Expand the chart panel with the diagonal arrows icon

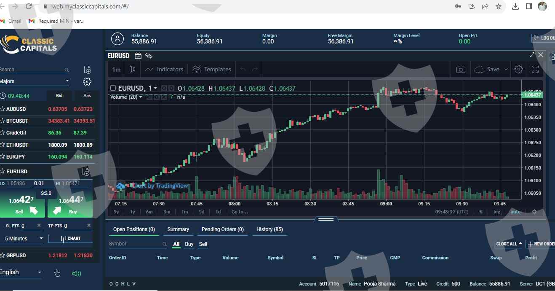click(x=532, y=55)
